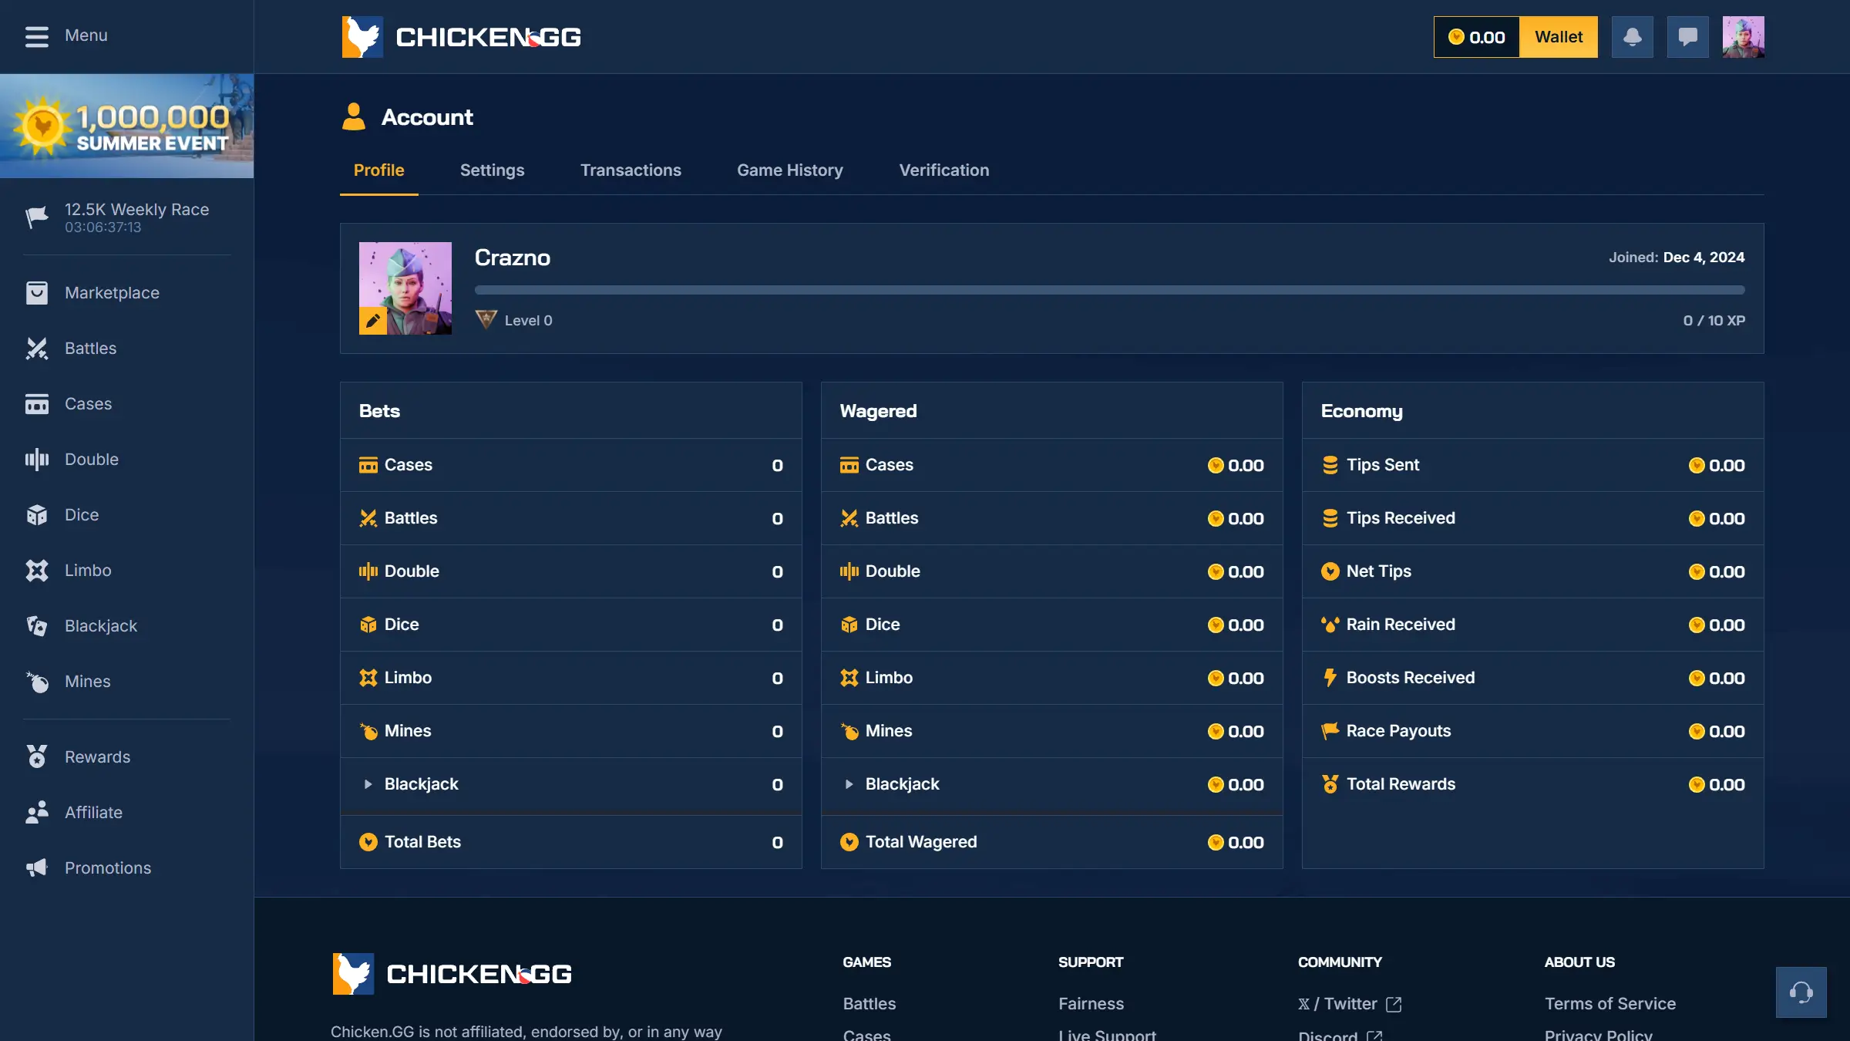1850x1041 pixels.
Task: Select the Dice game icon in sidebar
Action: [x=37, y=514]
